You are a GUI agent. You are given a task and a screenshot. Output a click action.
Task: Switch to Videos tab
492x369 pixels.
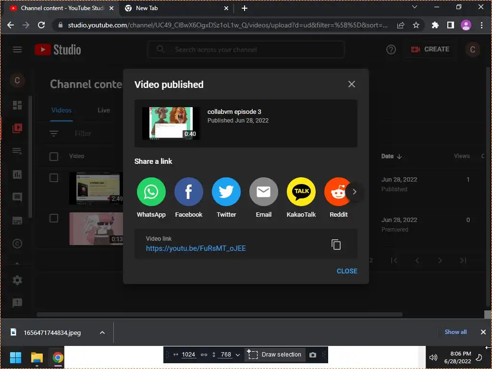click(x=61, y=110)
